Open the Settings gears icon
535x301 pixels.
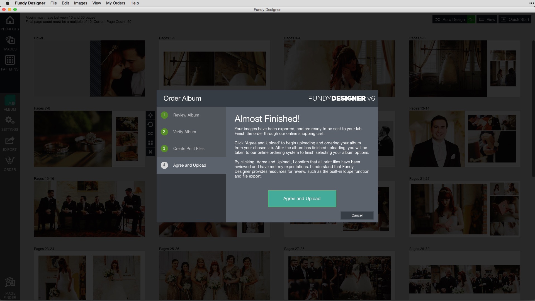pos(10,120)
